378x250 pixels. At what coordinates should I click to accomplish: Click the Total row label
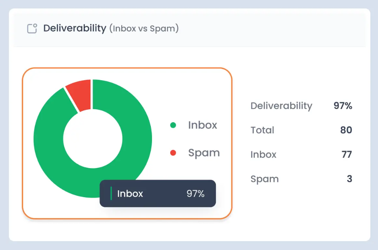click(x=262, y=130)
